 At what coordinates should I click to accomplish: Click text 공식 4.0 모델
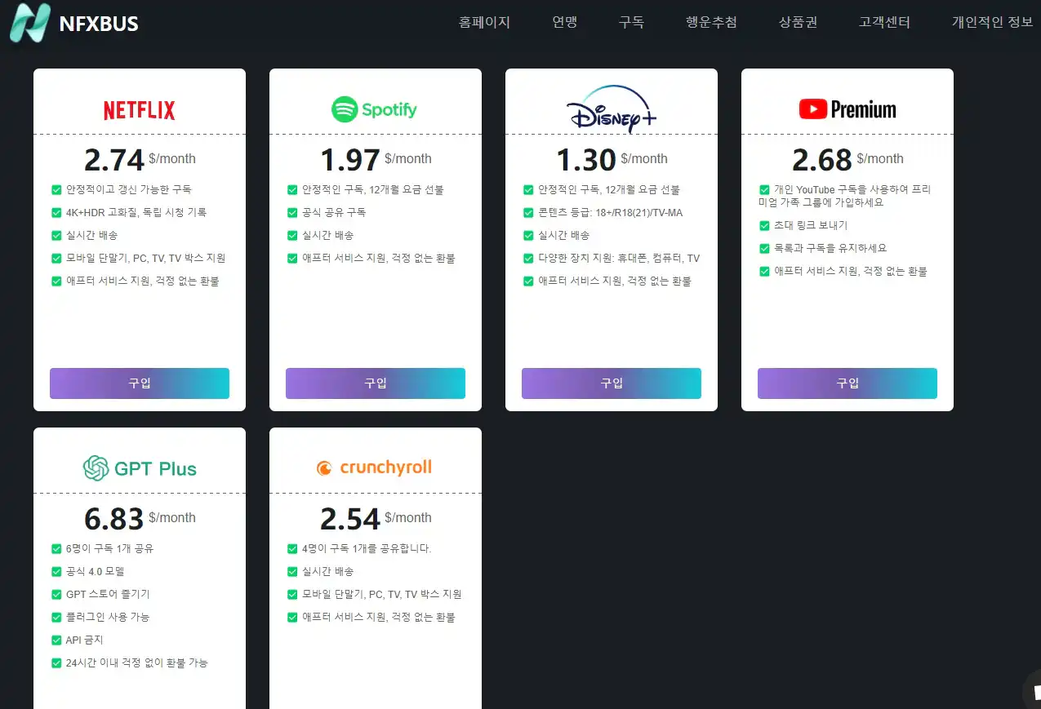tap(95, 571)
